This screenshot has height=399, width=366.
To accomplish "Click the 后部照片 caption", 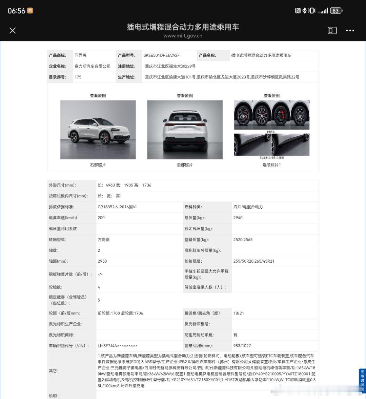I will 185,165.
